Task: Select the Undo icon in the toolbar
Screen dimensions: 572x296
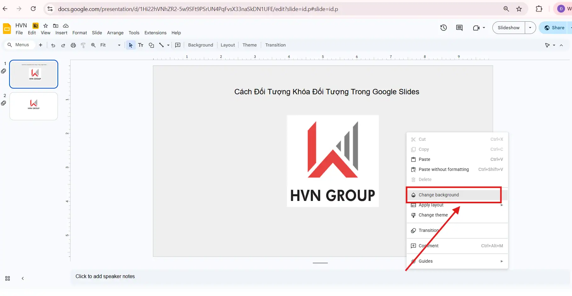Action: tap(53, 45)
